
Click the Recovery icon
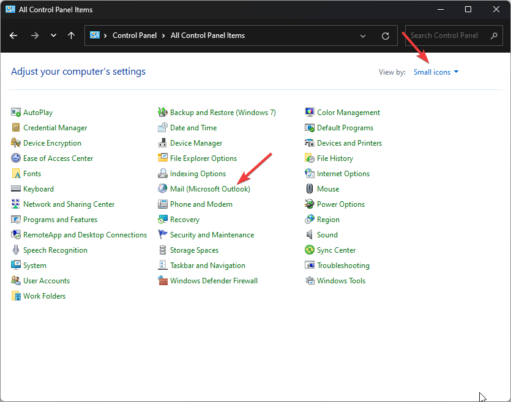(163, 220)
